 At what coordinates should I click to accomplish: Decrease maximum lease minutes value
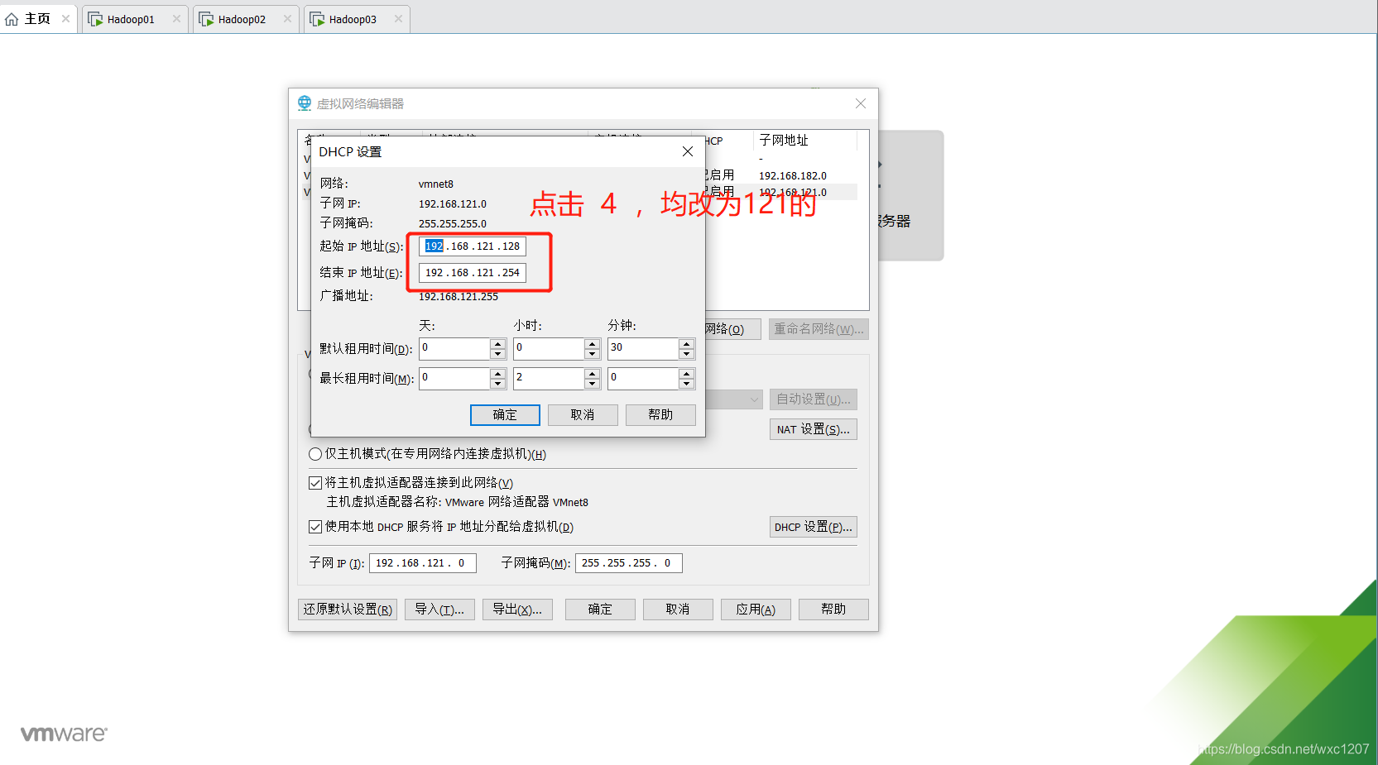[x=686, y=384]
